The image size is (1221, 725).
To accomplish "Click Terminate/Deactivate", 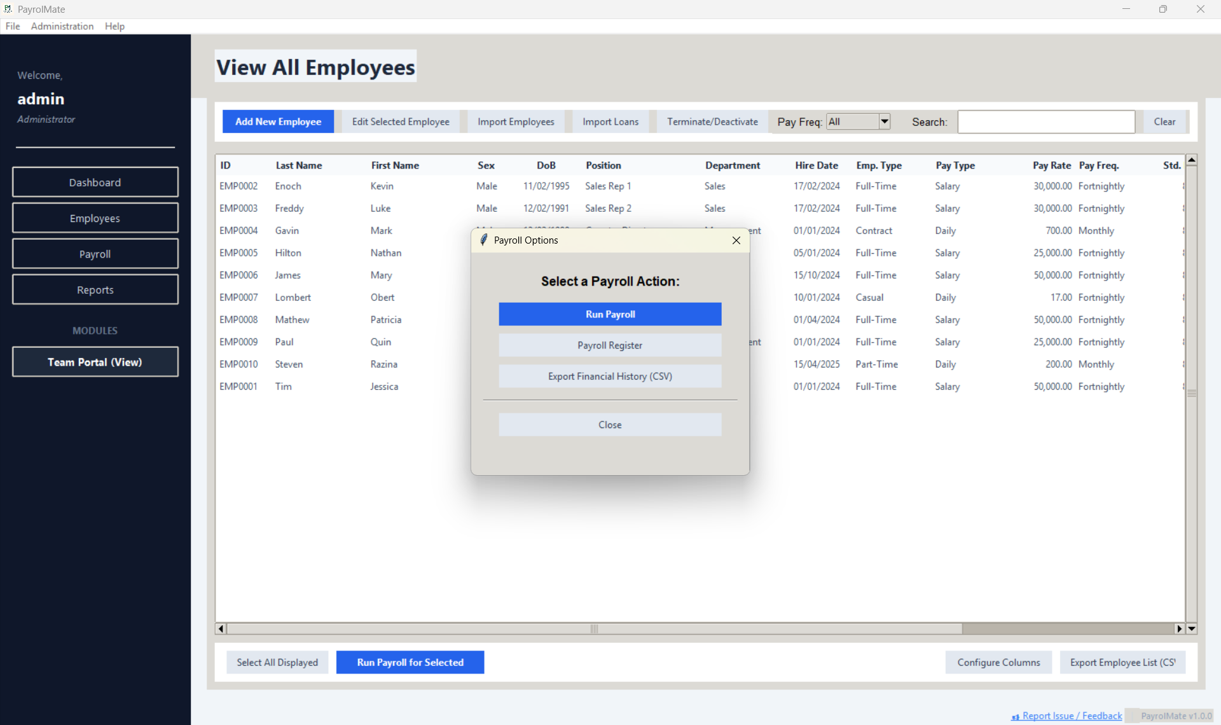I will tap(712, 121).
